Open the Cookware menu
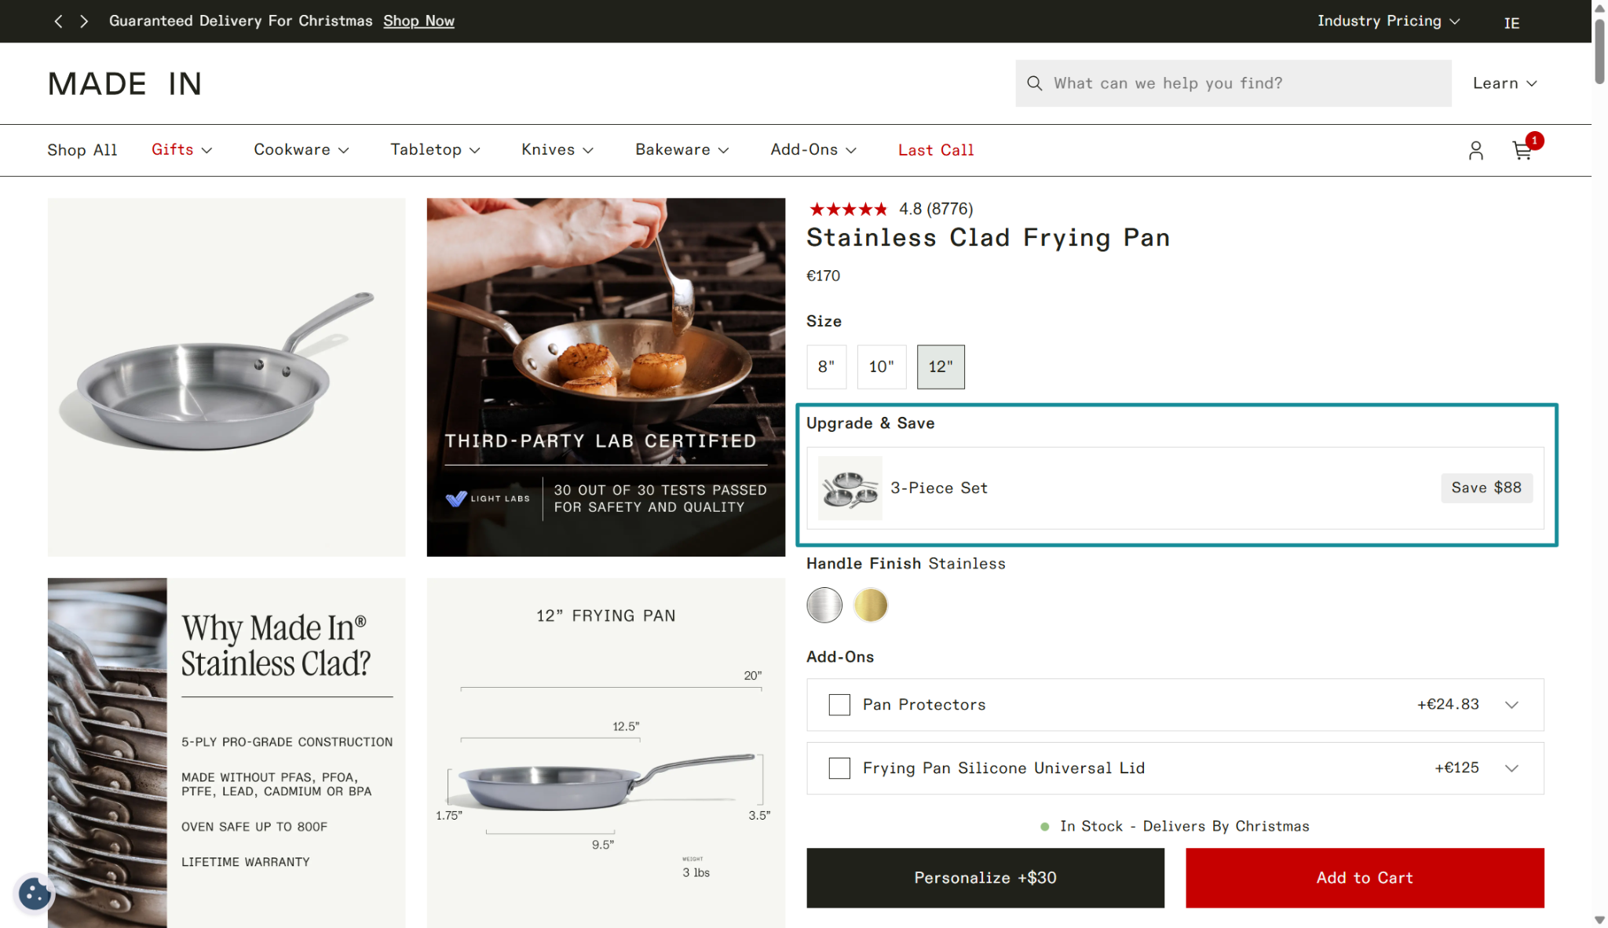This screenshot has width=1608, height=928. click(301, 150)
